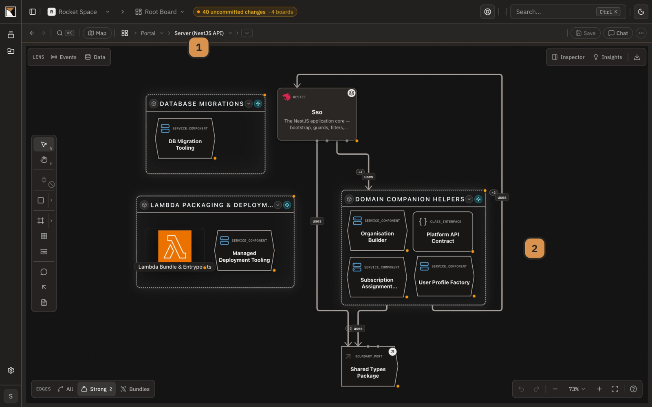Open the Insights panel
Image resolution: width=652 pixels, height=407 pixels.
(608, 57)
